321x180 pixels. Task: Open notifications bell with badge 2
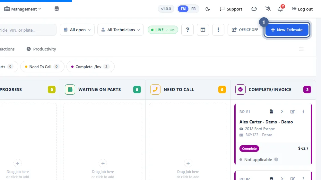coord(281,9)
